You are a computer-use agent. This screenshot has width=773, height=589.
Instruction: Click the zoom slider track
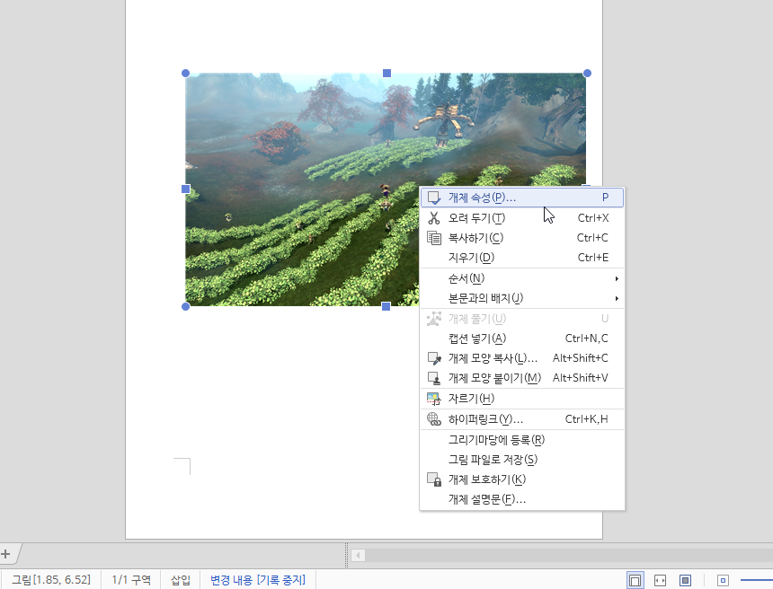[x=757, y=580]
